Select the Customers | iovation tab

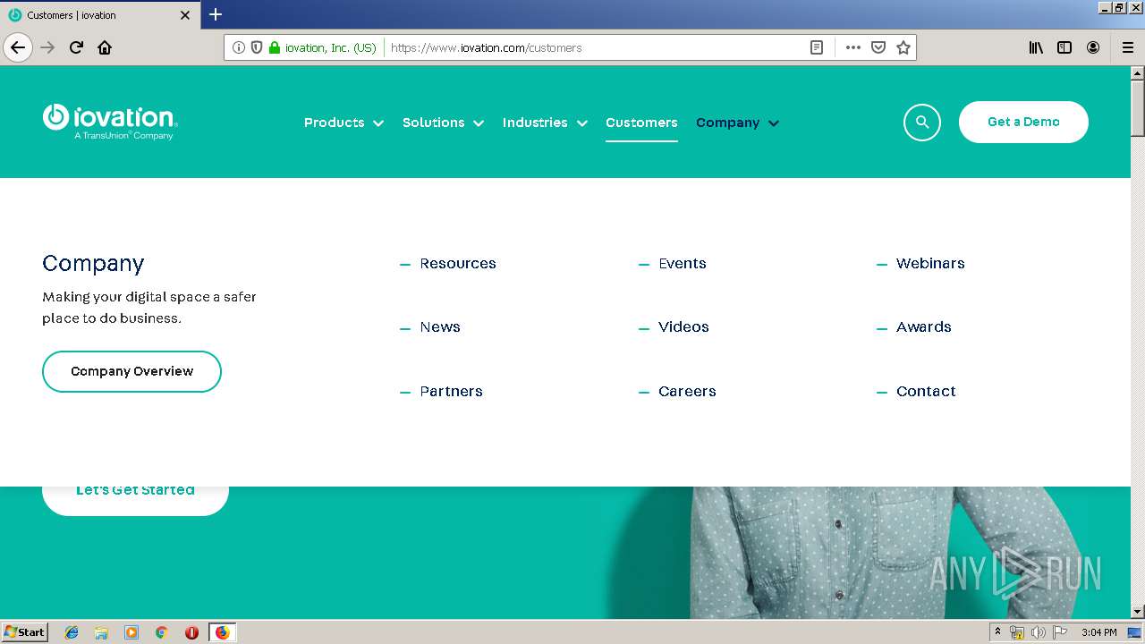[99, 15]
